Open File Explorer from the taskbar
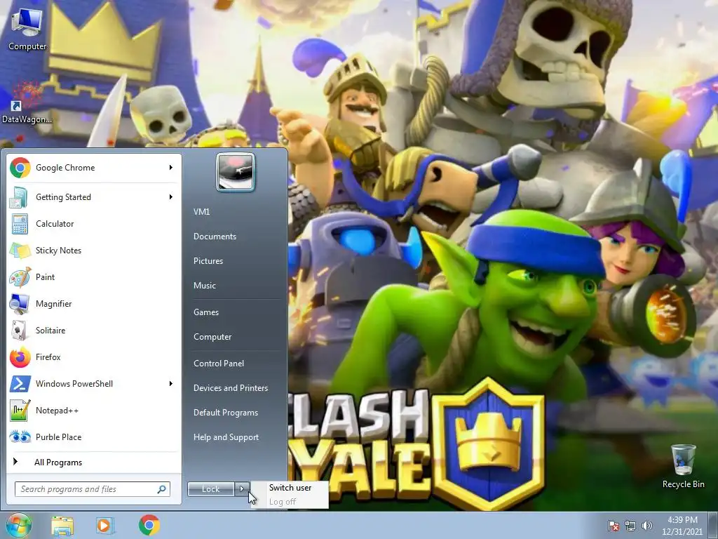The width and height of the screenshot is (718, 539). point(62,526)
